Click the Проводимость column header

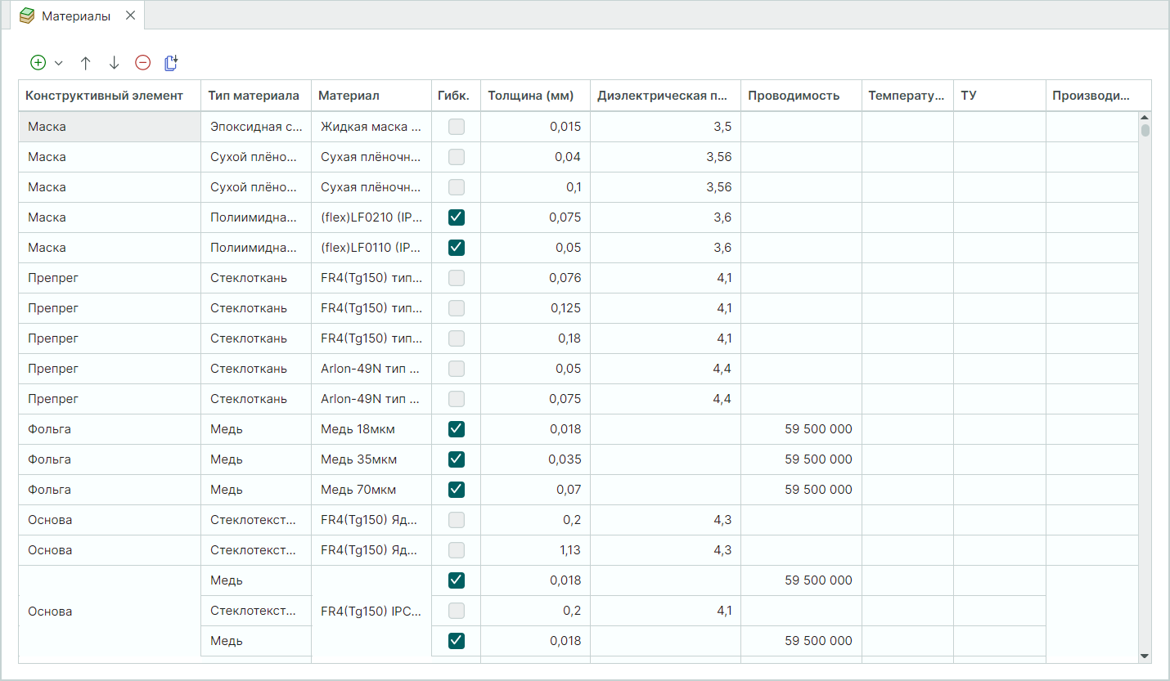(793, 96)
